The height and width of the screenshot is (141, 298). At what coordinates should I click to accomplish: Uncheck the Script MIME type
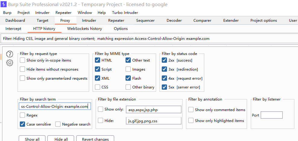[x=98, y=69]
